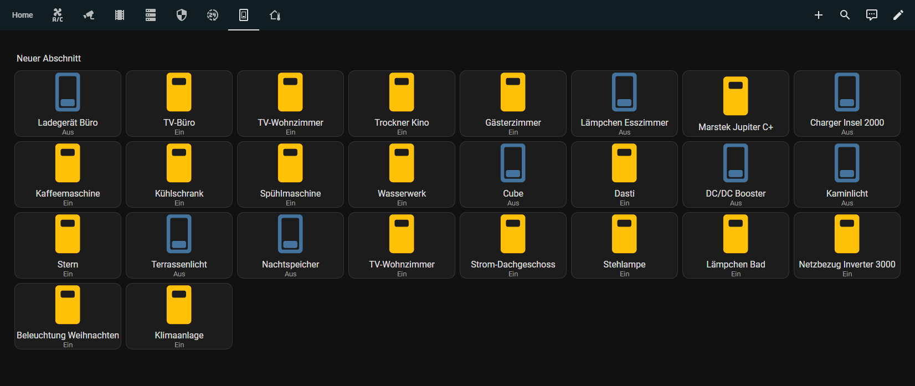The width and height of the screenshot is (915, 386).
Task: Click the Neuer Abschnitt section heading
Action: (x=49, y=58)
